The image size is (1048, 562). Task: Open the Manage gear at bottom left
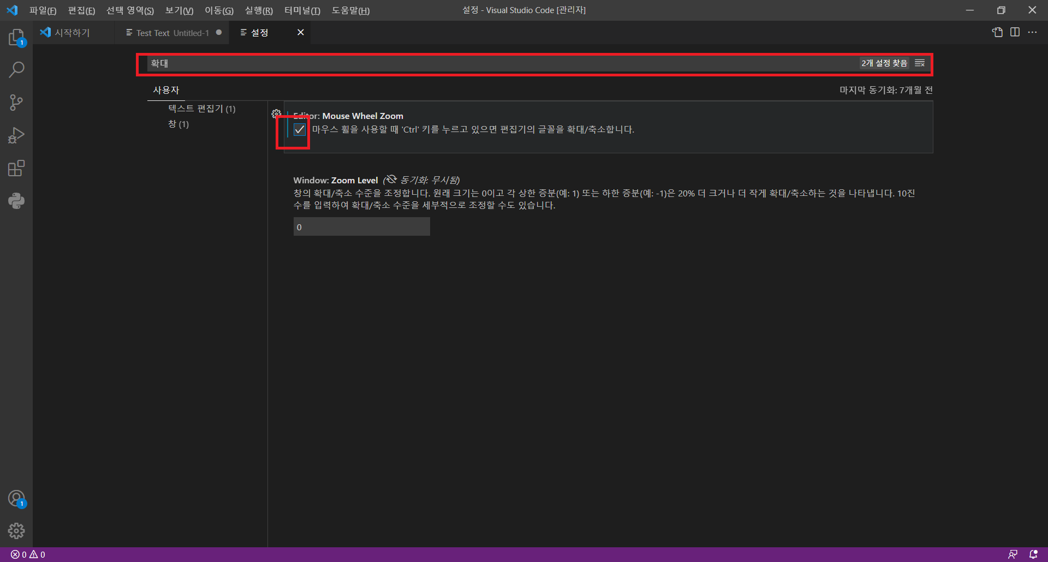pos(16,530)
